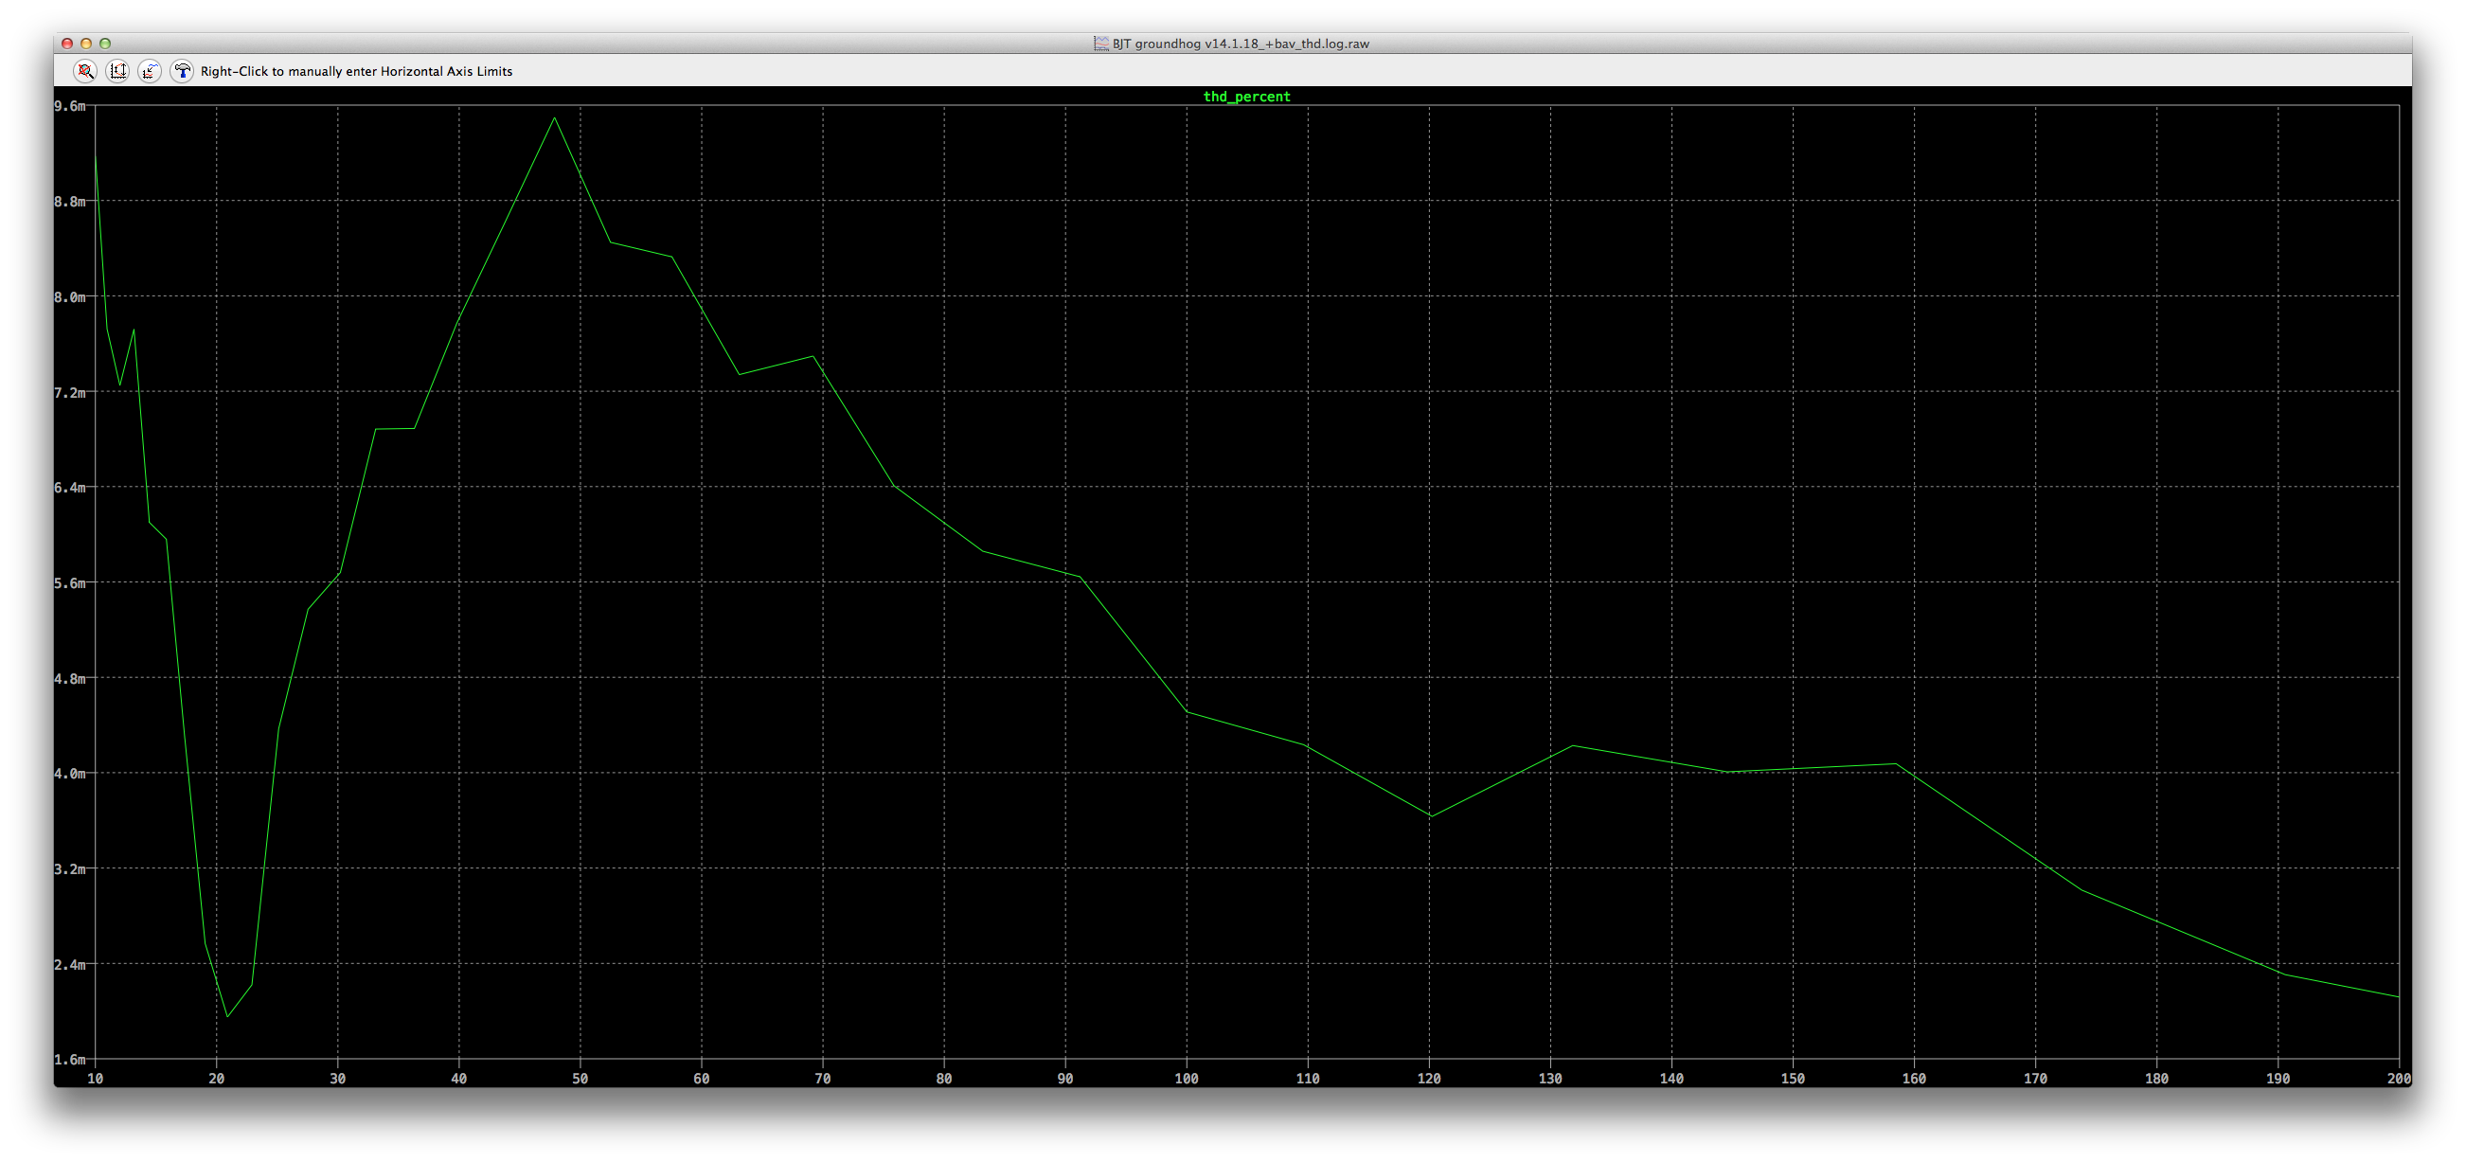
Task: Click the 5.6m vertical axis label
Action: tap(70, 583)
